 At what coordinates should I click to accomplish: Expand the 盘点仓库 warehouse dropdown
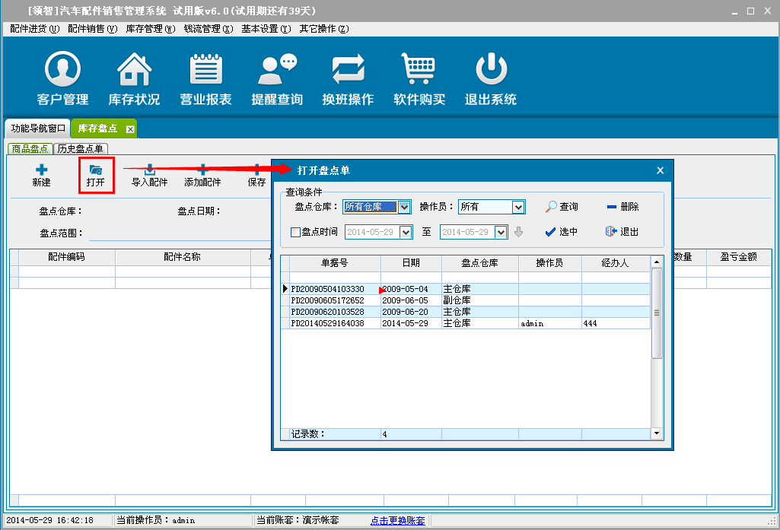404,207
